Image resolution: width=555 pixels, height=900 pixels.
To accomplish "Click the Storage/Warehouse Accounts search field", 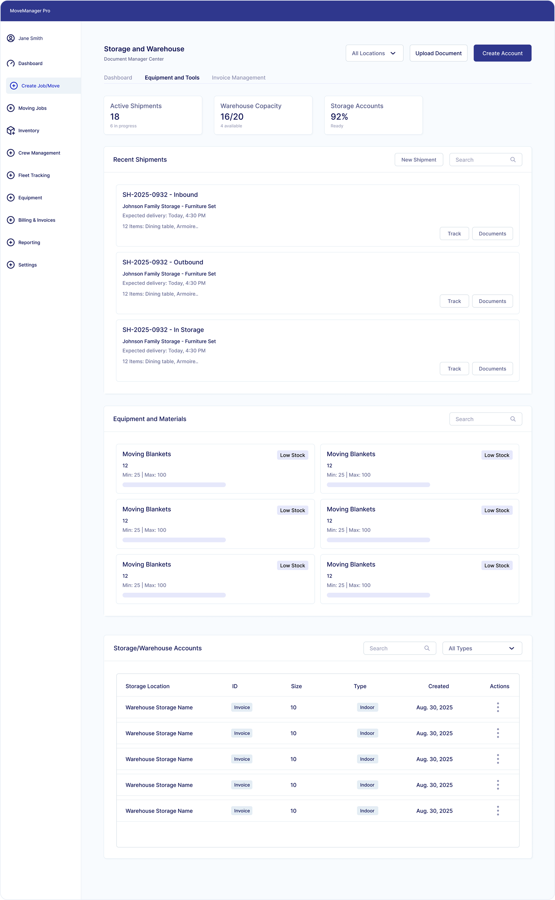I will point(395,648).
